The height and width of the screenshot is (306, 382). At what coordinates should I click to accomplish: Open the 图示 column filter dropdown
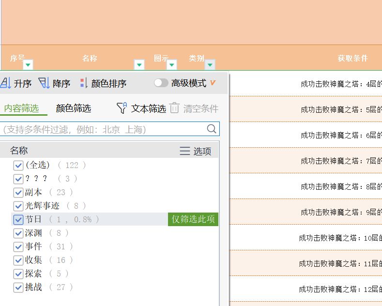[171, 65]
